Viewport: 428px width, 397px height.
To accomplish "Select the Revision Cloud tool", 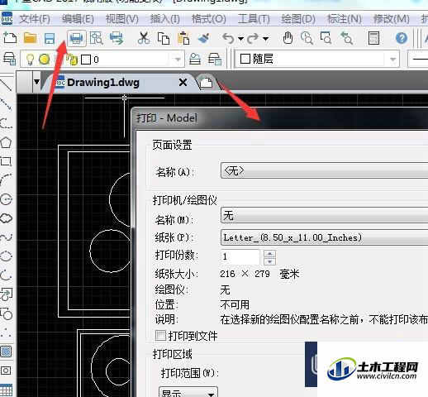I will (x=7, y=218).
